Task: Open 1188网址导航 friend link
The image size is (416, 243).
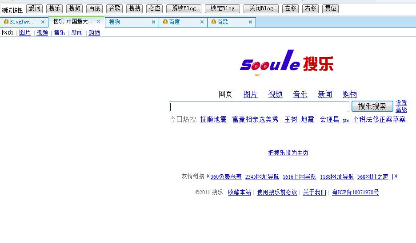Action: (x=337, y=176)
